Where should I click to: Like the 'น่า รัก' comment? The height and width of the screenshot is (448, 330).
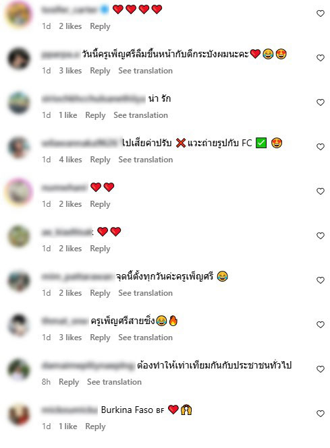(321, 102)
